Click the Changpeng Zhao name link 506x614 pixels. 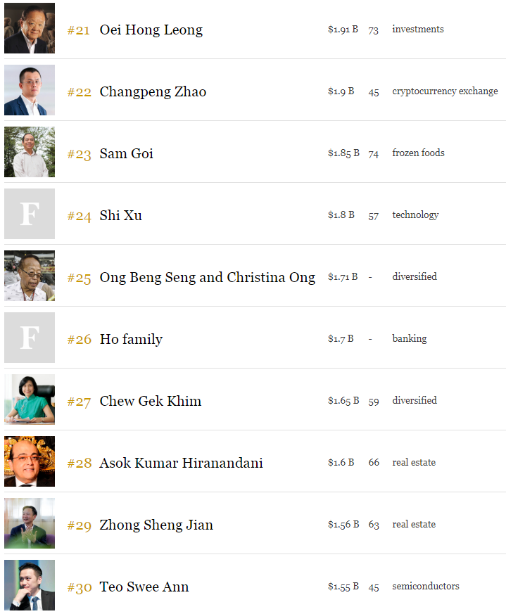click(x=153, y=91)
